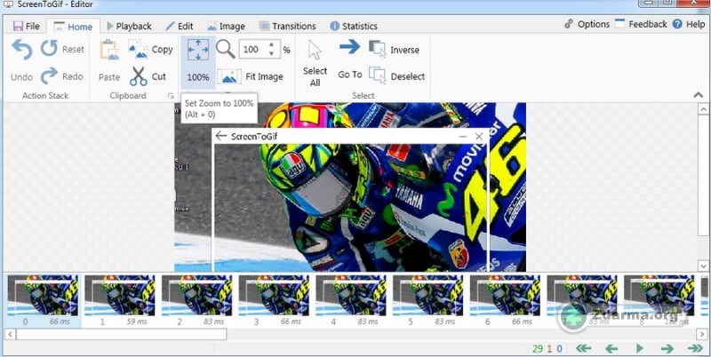Select frame 4 thumbnail
The width and height of the screenshot is (711, 357).
[x=351, y=296]
